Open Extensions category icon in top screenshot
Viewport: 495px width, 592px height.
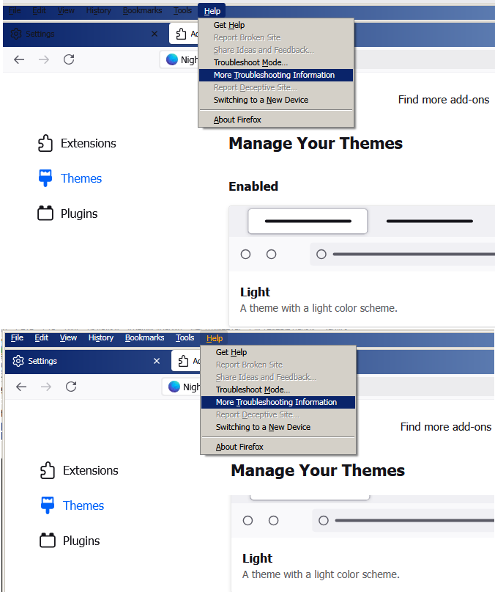coord(45,143)
